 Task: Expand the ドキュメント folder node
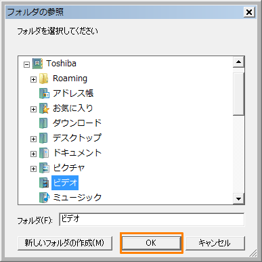coord(33,154)
